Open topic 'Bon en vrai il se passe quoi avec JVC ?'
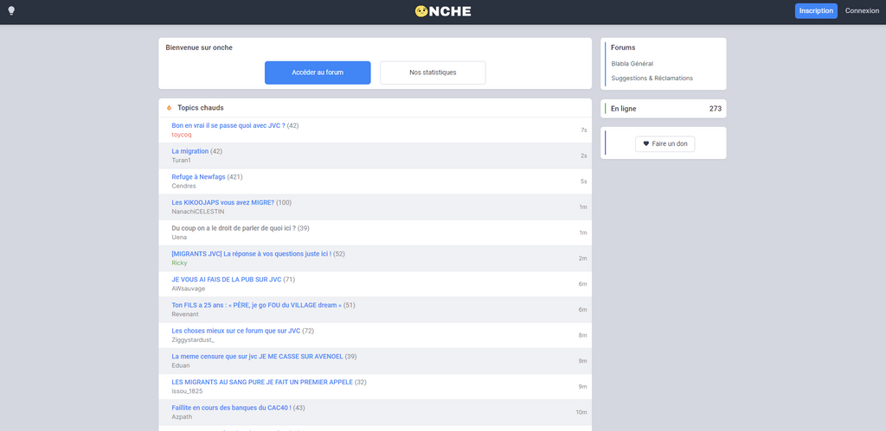 [228, 125]
